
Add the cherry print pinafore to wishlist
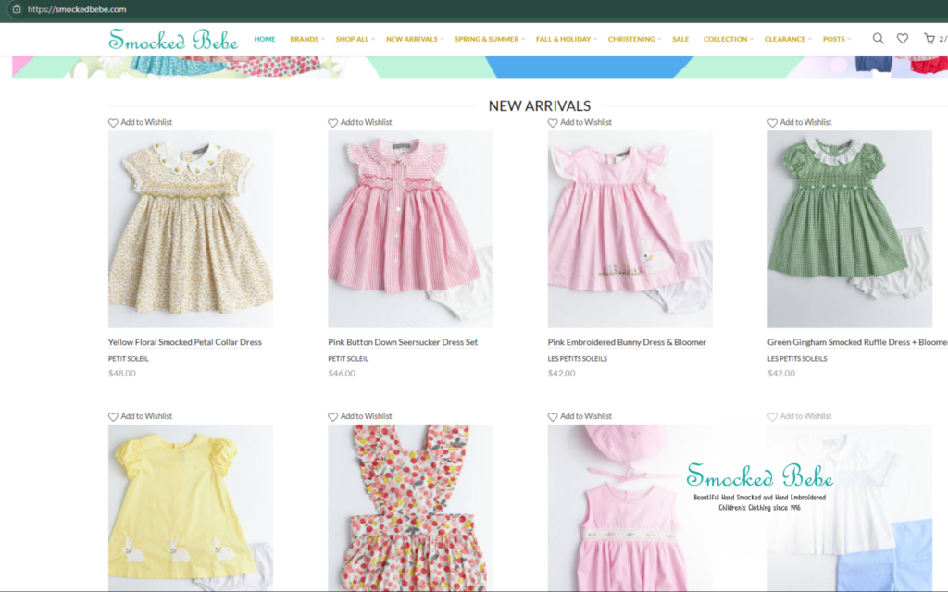coord(360,416)
